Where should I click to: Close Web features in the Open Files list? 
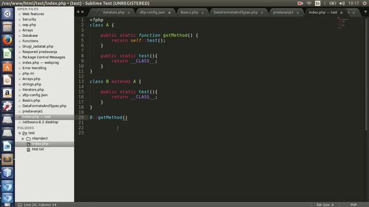20,14
